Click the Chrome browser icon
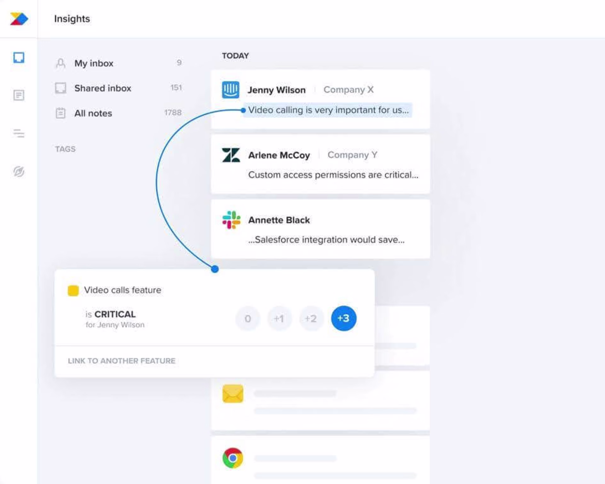Viewport: 605px width, 484px height. 233,458
